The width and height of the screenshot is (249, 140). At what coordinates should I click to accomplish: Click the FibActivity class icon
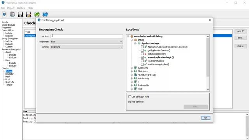point(135,71)
